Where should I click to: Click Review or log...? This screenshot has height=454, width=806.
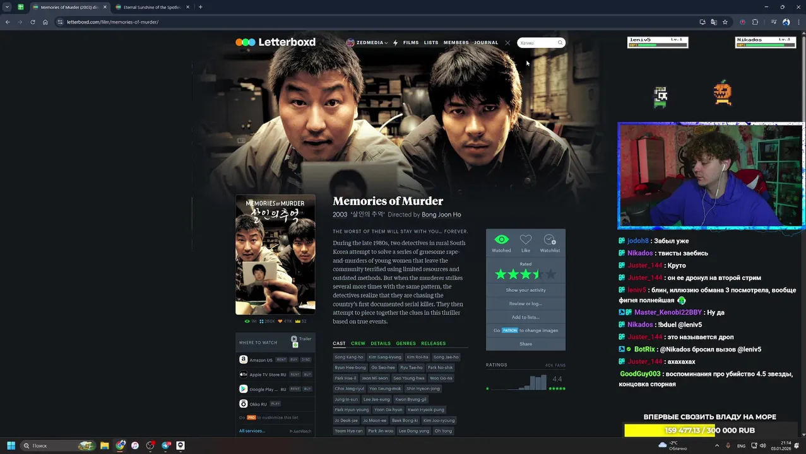(x=526, y=303)
